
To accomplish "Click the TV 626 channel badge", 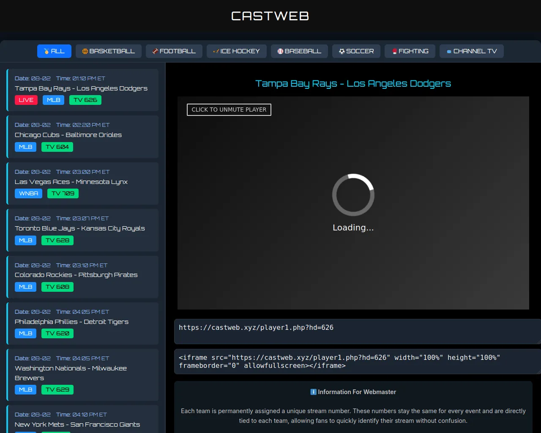I will pyautogui.click(x=85, y=100).
